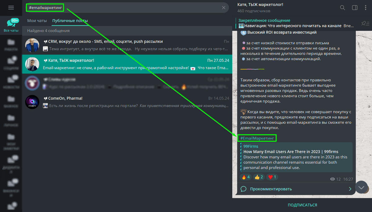Open the channel's three-dot options menu
The width and height of the screenshot is (372, 212).
[x=366, y=8]
